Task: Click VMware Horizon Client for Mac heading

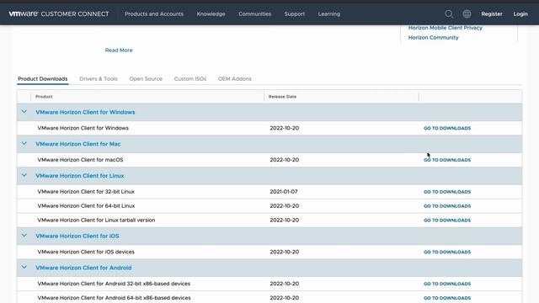Action: tap(78, 144)
